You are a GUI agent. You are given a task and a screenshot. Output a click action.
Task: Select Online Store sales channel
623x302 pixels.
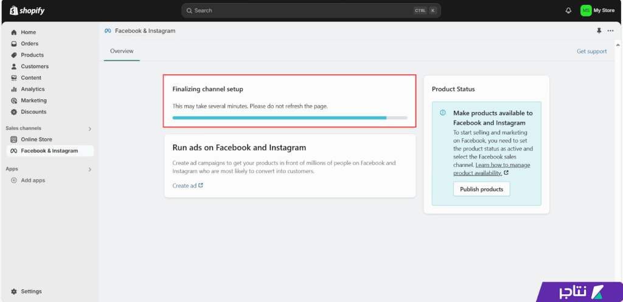pos(37,139)
